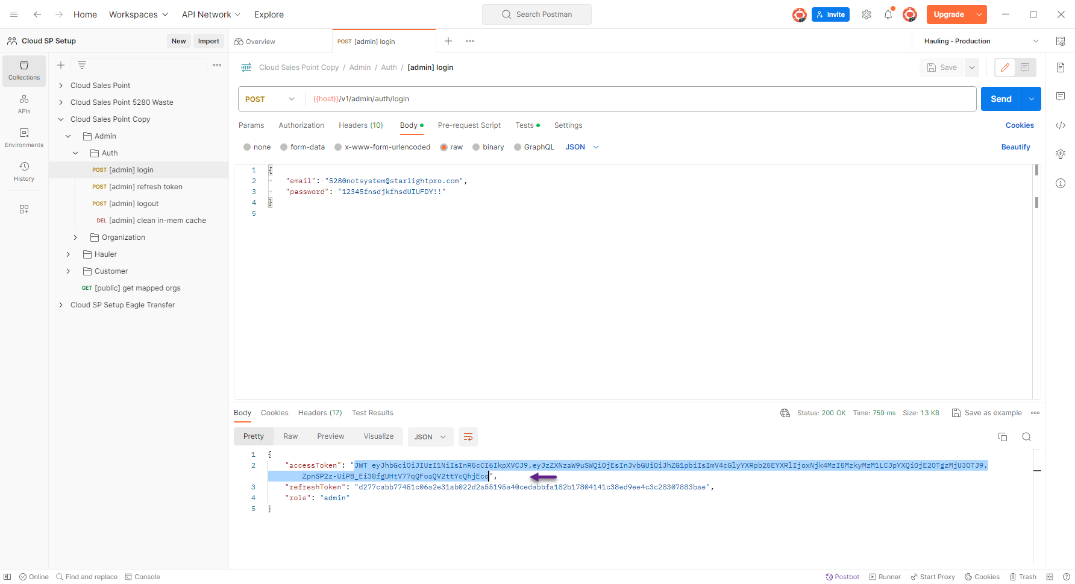The width and height of the screenshot is (1075, 584).
Task: Open JSON body language dropdown
Action: pyautogui.click(x=582, y=147)
